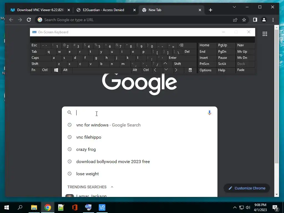
Task: Toggle the left Alt key on the On-Screen Keyboard
Action: [x=67, y=70]
